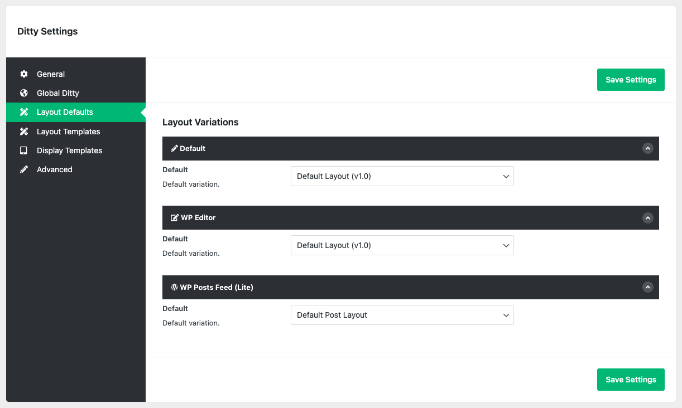Open the Display Templates settings tab
Image resolution: width=682 pixels, height=408 pixels.
tap(69, 150)
